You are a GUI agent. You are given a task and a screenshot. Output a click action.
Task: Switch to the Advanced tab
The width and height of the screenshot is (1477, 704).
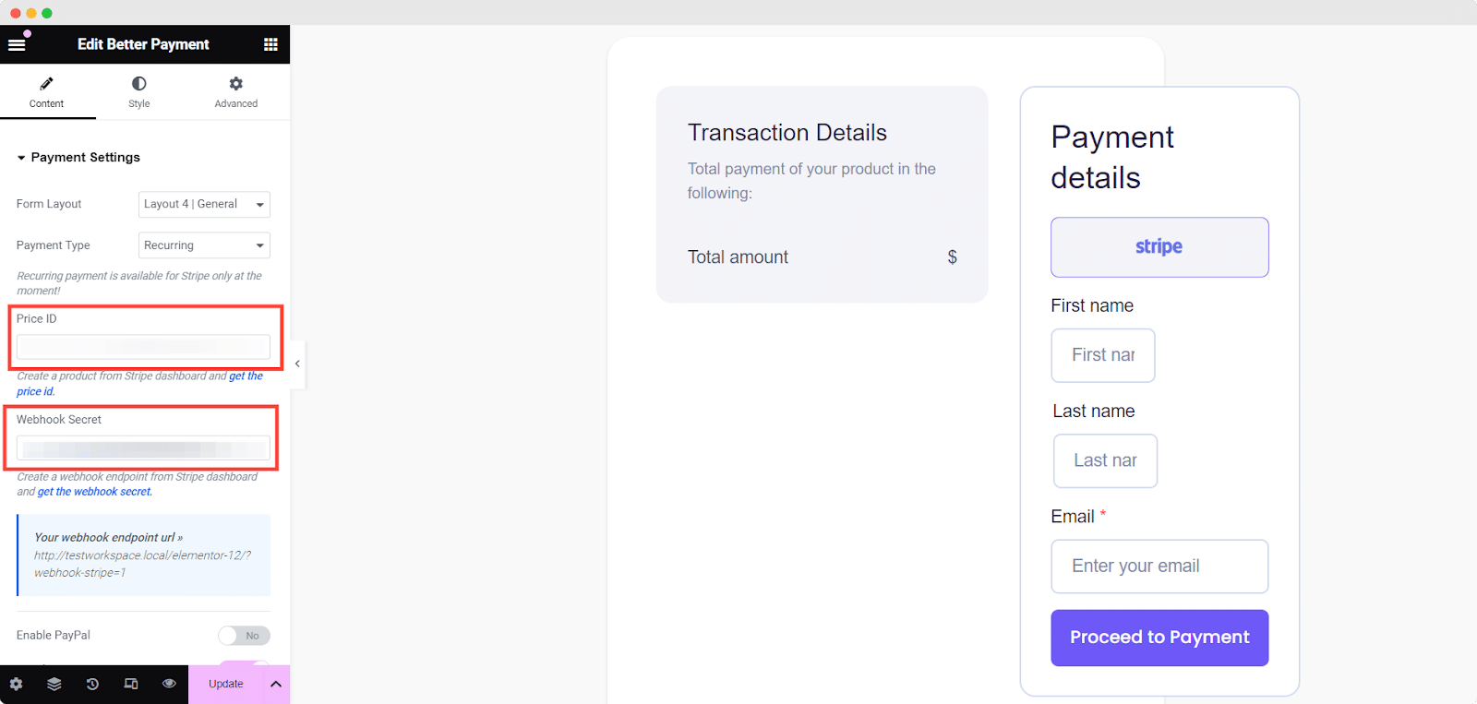click(x=235, y=91)
